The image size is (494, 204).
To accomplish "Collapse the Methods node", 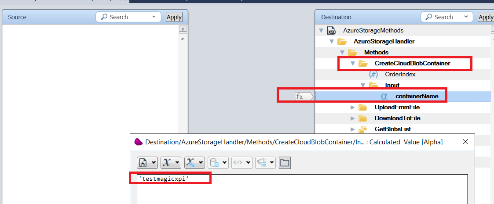I will 342,52.
